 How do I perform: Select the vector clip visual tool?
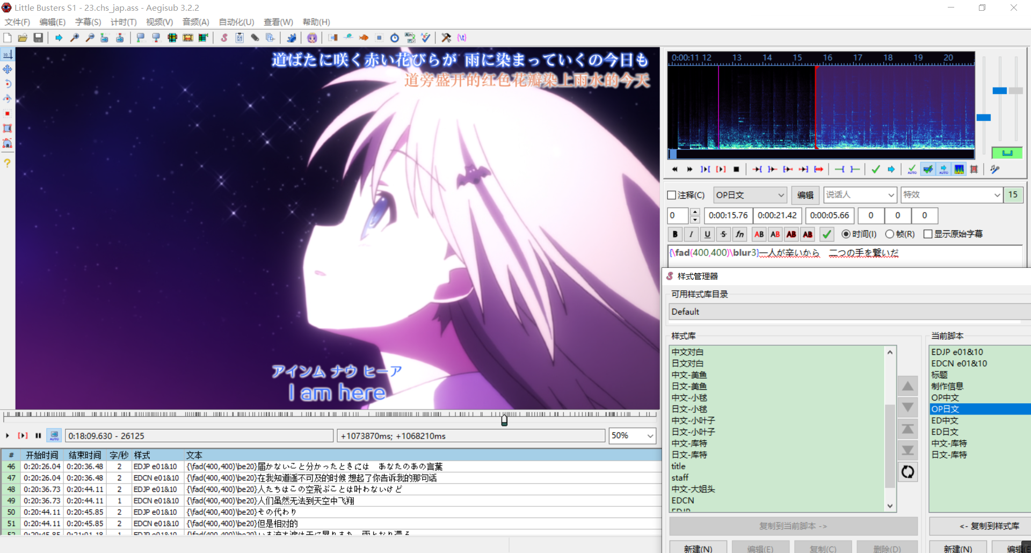(x=8, y=143)
